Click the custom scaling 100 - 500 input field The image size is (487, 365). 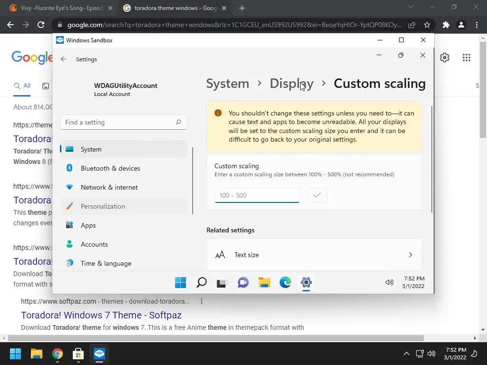pos(257,195)
